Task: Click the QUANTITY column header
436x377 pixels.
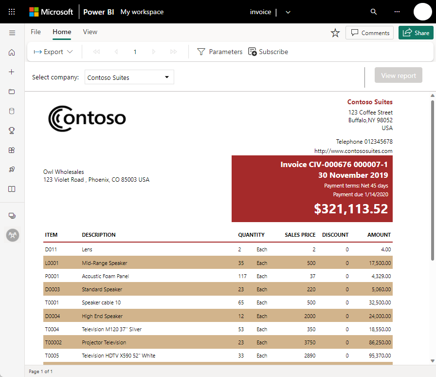Action: [x=251, y=235]
